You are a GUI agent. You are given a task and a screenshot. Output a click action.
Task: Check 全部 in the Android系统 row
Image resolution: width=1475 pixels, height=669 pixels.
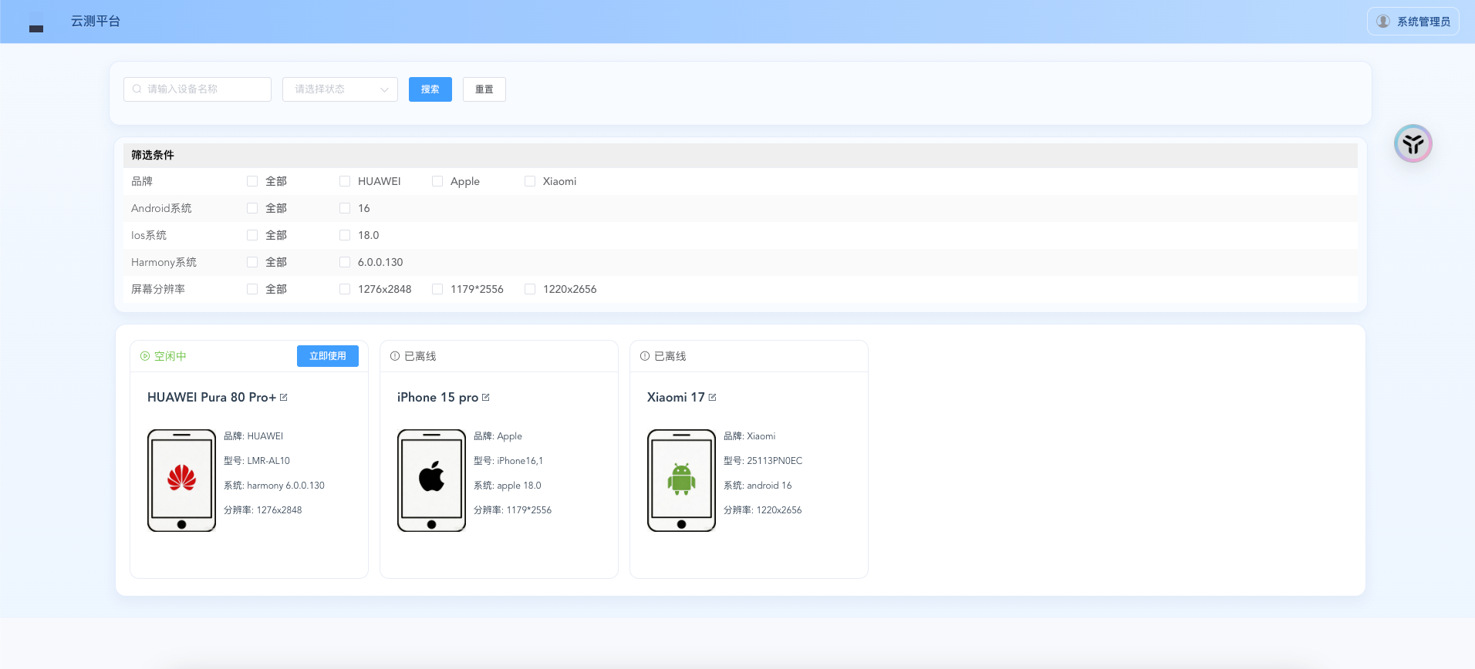pos(252,208)
